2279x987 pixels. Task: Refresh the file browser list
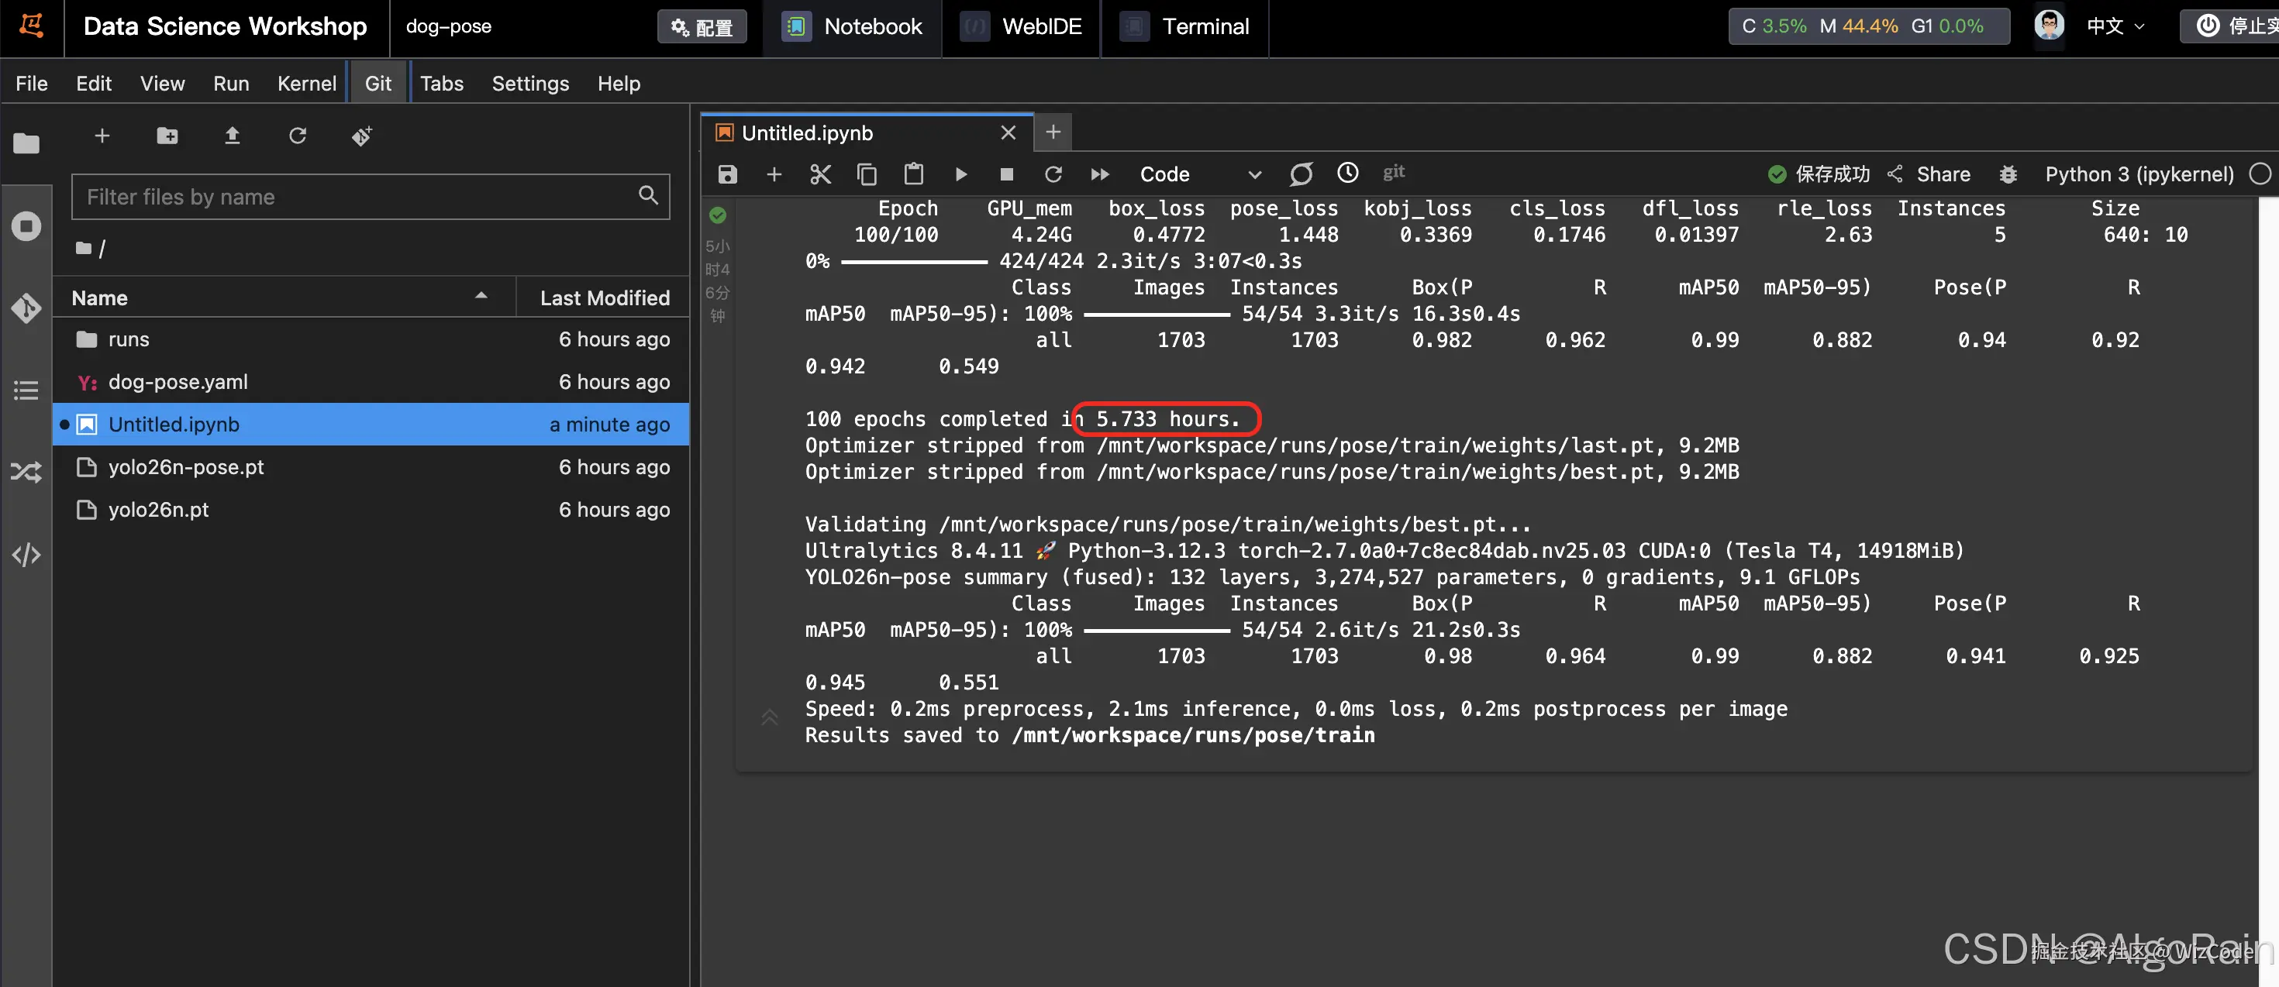tap(297, 136)
